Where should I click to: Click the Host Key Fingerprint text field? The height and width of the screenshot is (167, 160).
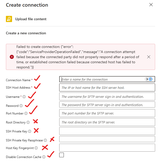(x=107, y=148)
